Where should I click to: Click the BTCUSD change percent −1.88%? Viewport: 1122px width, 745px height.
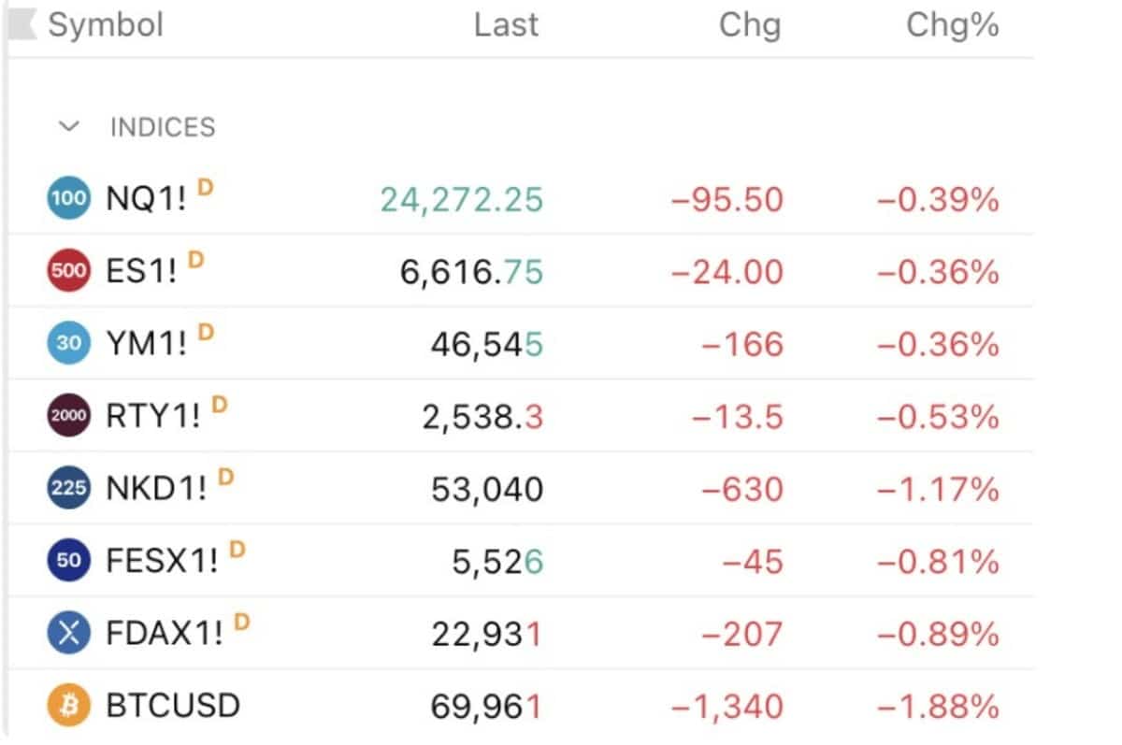[938, 706]
